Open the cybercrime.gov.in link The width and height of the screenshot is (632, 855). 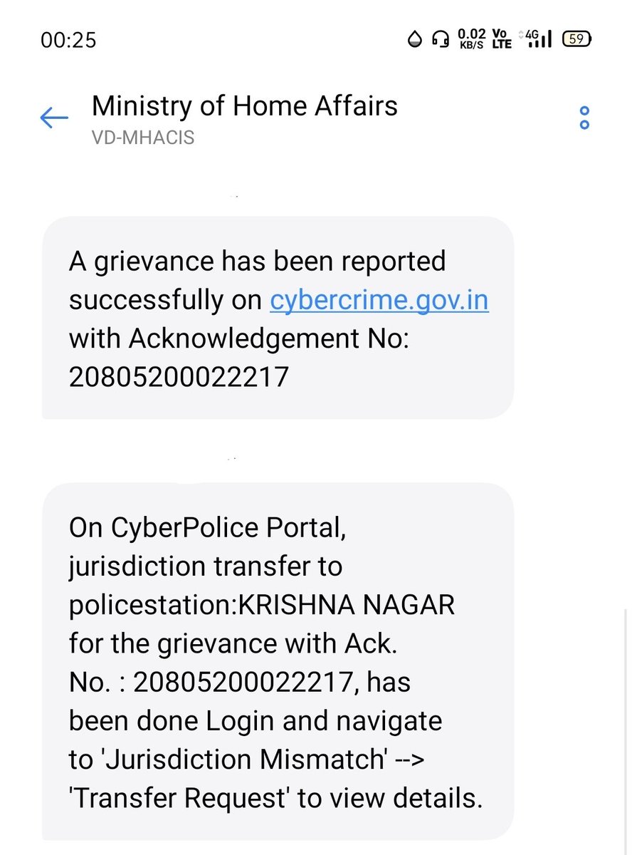click(x=379, y=300)
